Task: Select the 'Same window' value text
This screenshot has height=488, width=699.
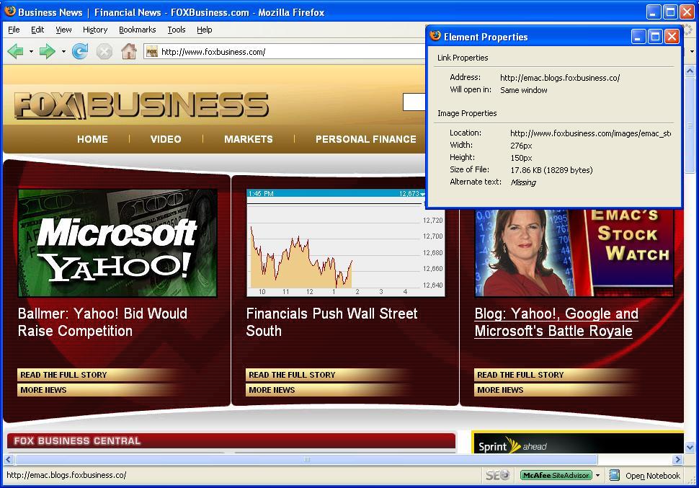Action: [523, 90]
